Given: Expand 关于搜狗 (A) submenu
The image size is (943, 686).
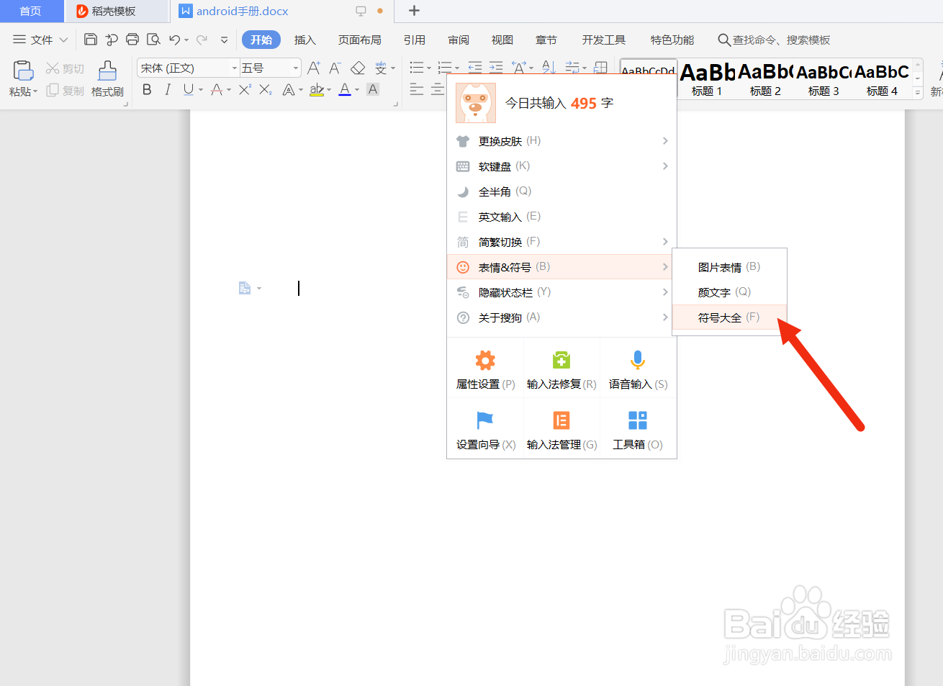Looking at the screenshot, I should pos(561,317).
